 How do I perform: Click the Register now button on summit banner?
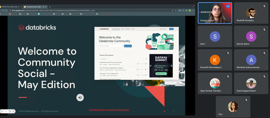coord(161,73)
